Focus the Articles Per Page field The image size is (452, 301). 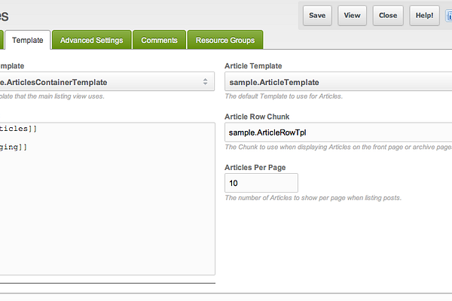coord(261,183)
